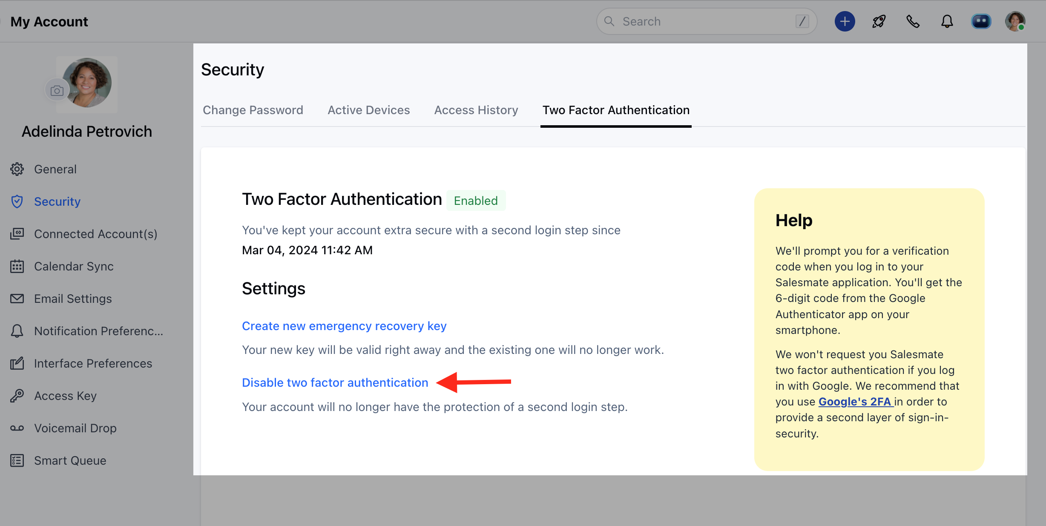Click Create new emergency recovery key
The image size is (1046, 526).
[x=344, y=326]
